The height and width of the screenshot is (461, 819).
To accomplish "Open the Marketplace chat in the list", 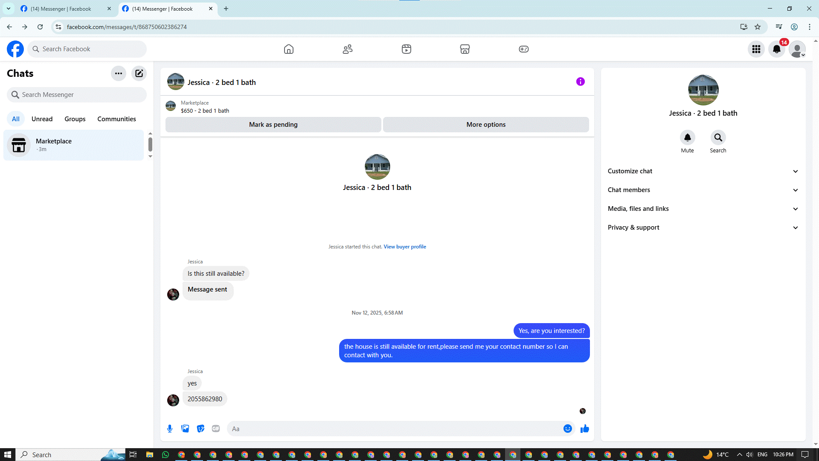I will tap(74, 145).
